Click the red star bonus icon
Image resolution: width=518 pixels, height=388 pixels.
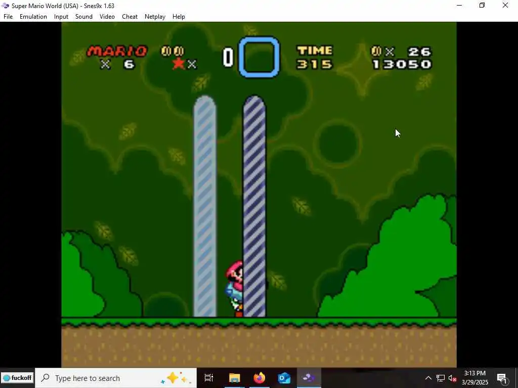click(179, 64)
